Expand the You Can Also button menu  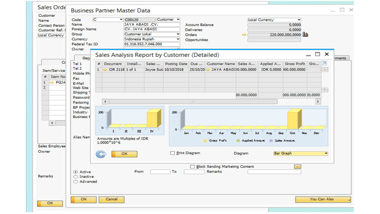point(323,199)
